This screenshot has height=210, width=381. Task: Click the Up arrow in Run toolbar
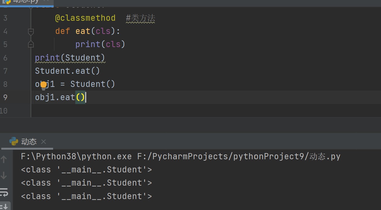[4, 160]
